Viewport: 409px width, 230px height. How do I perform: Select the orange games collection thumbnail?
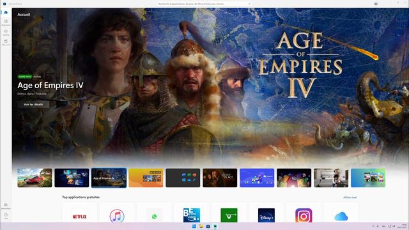[x=146, y=178]
